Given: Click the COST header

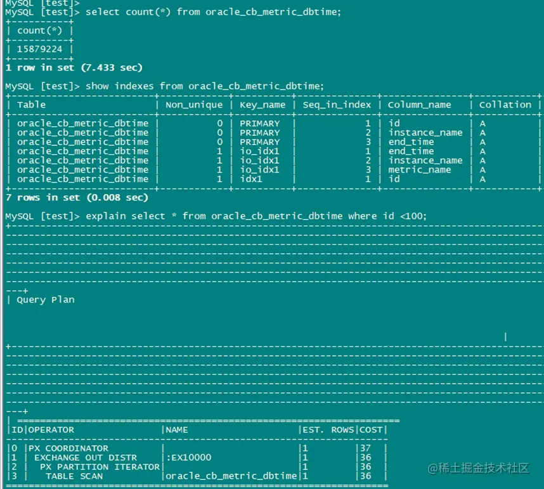Looking at the screenshot, I should [371, 430].
